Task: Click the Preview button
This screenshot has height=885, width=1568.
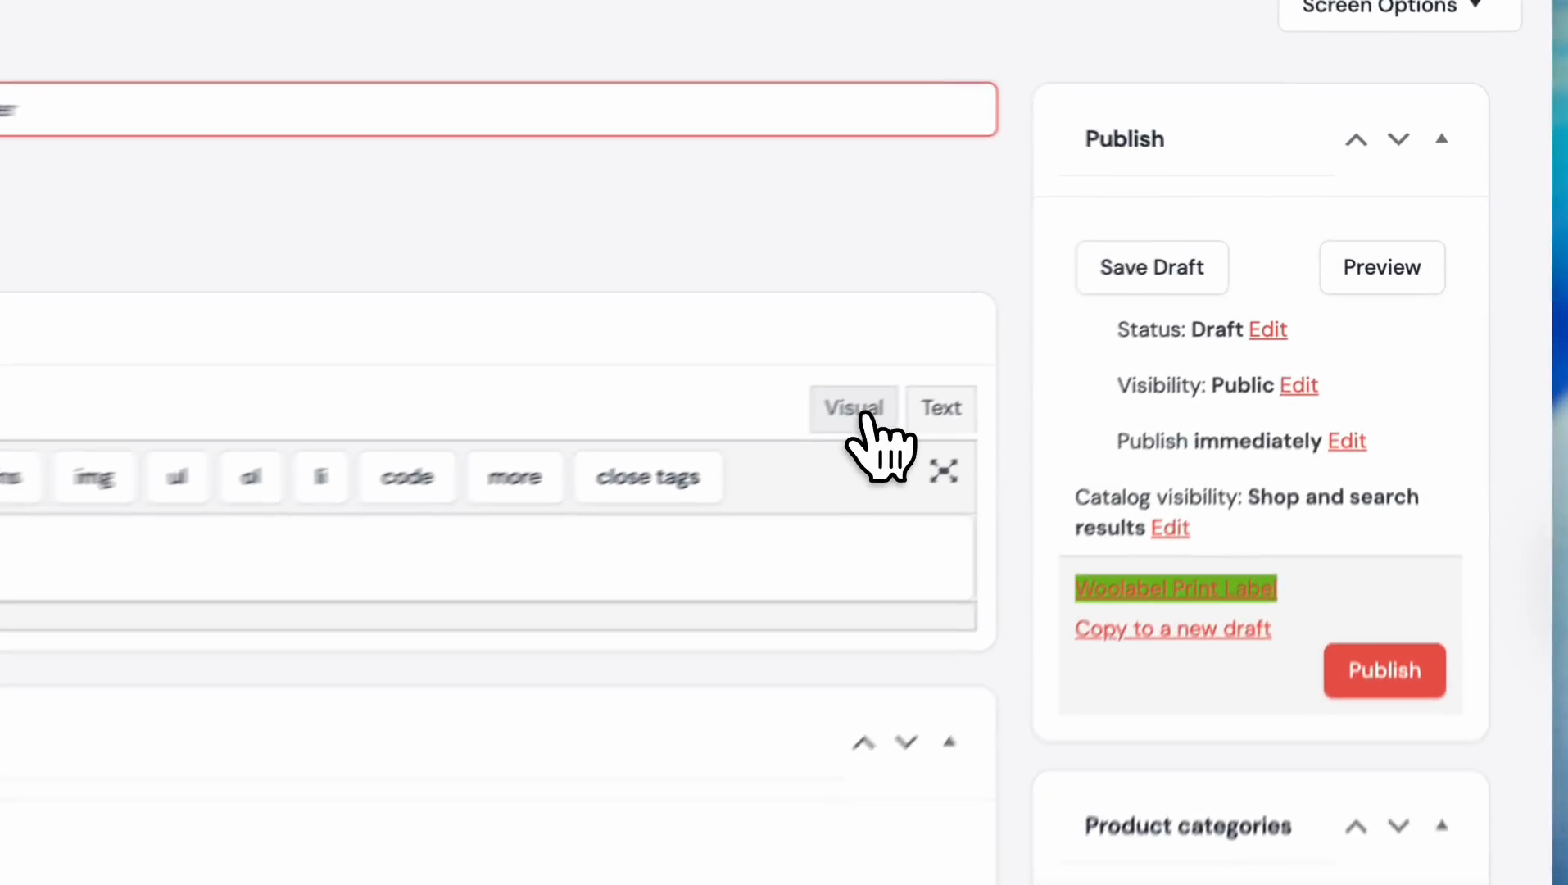Action: coord(1381,267)
